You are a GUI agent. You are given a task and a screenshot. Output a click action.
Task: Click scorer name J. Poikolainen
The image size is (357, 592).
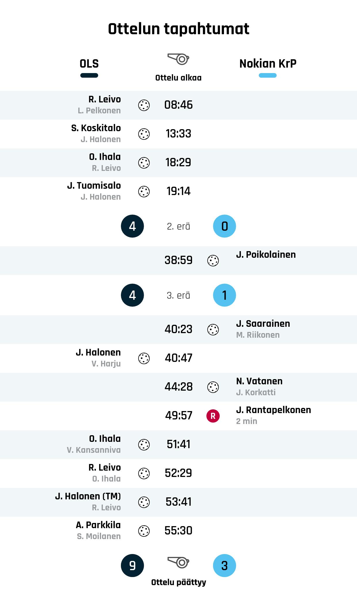(266, 255)
